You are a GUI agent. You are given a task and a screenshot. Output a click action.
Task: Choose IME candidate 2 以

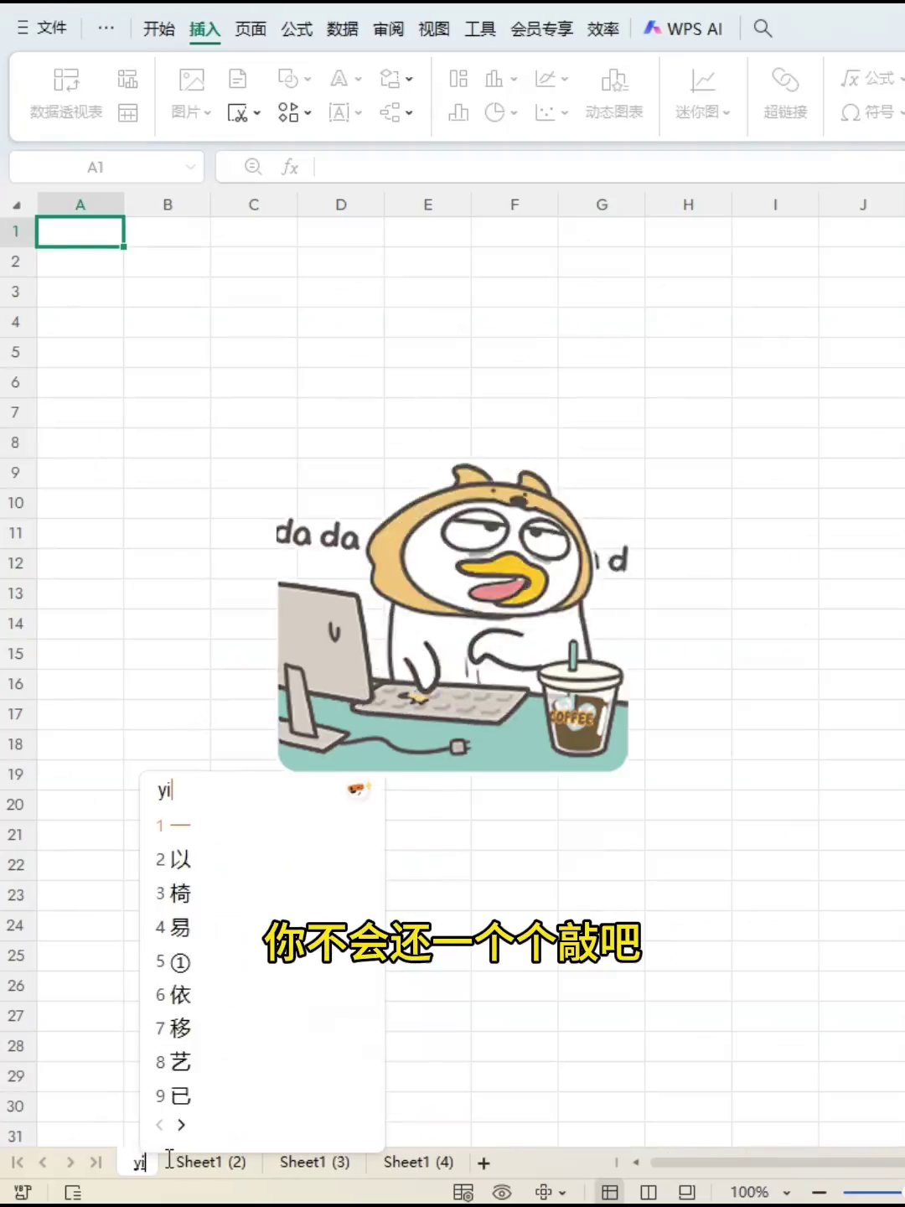point(173,859)
